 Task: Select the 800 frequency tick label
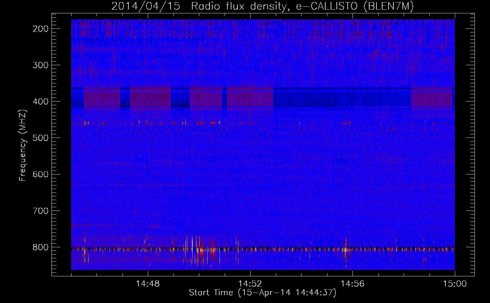[41, 247]
